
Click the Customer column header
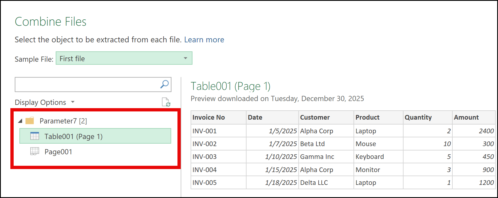pos(315,117)
